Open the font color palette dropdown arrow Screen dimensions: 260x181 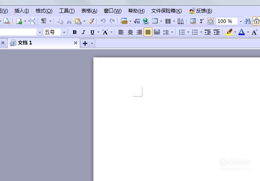[x=248, y=32]
